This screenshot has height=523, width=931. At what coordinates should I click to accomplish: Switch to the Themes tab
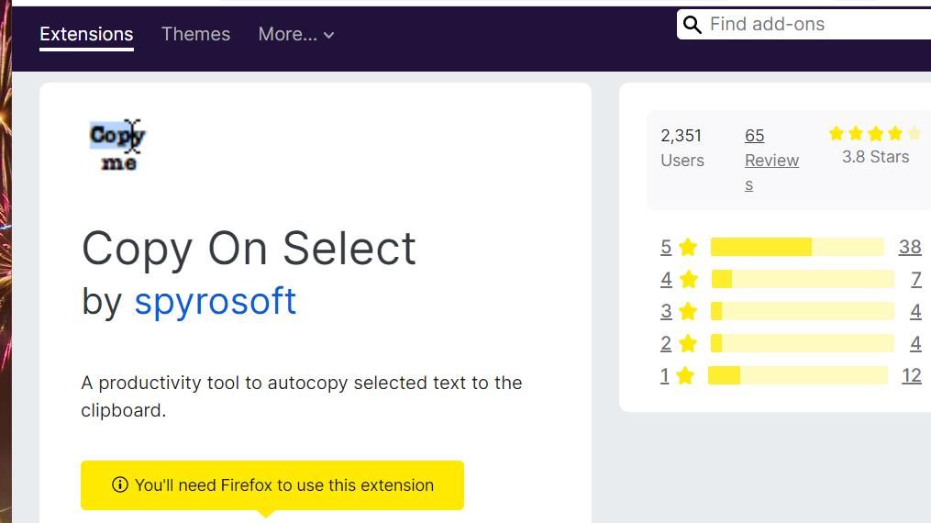click(195, 34)
